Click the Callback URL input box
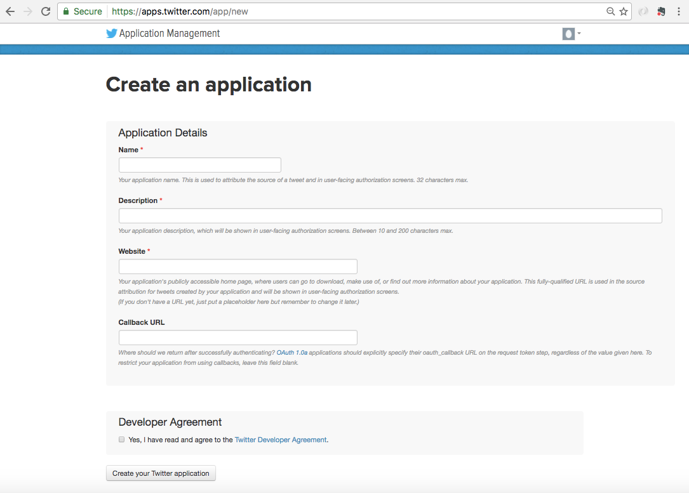689x493 pixels. coord(237,338)
